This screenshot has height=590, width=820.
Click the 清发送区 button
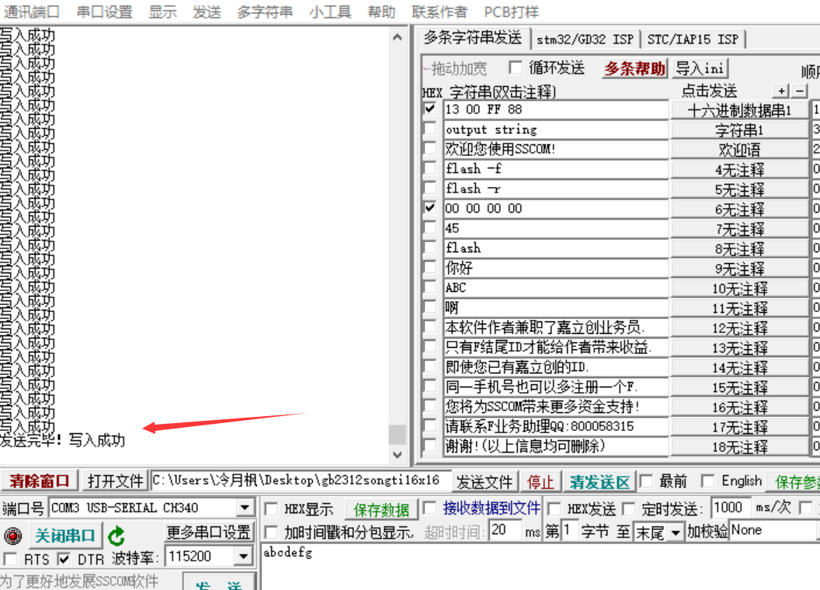pyautogui.click(x=599, y=481)
